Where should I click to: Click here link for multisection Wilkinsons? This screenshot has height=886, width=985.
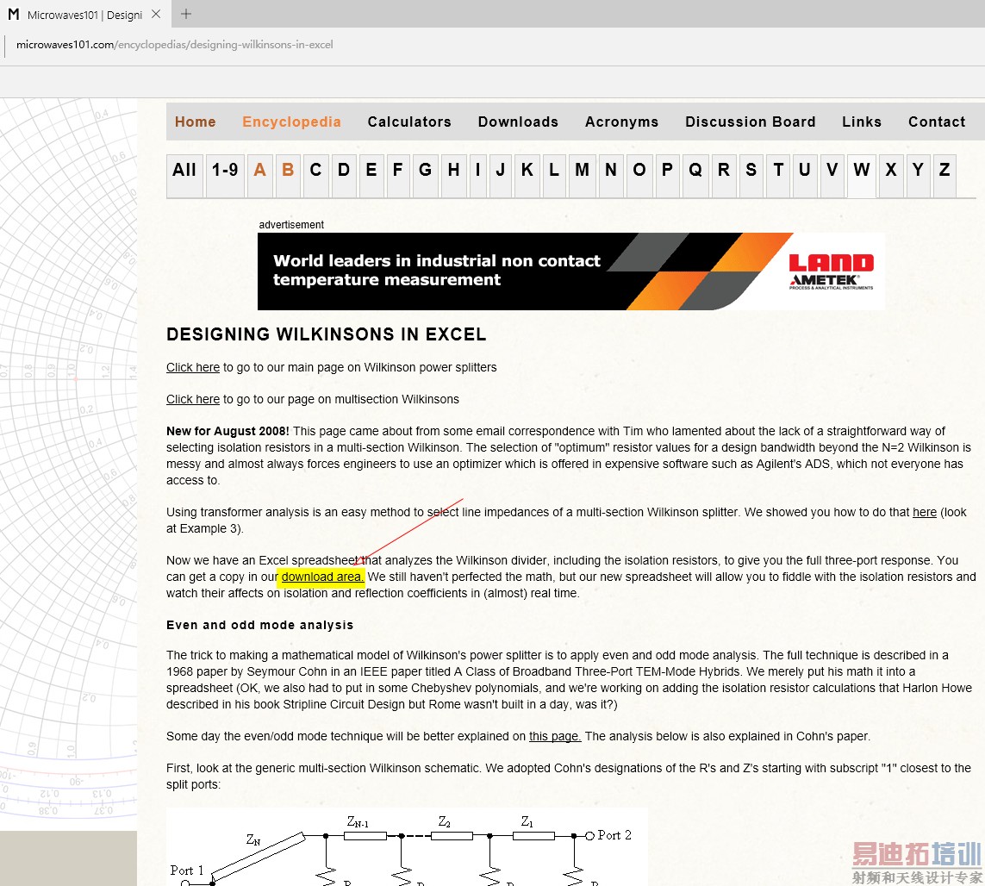tap(193, 400)
